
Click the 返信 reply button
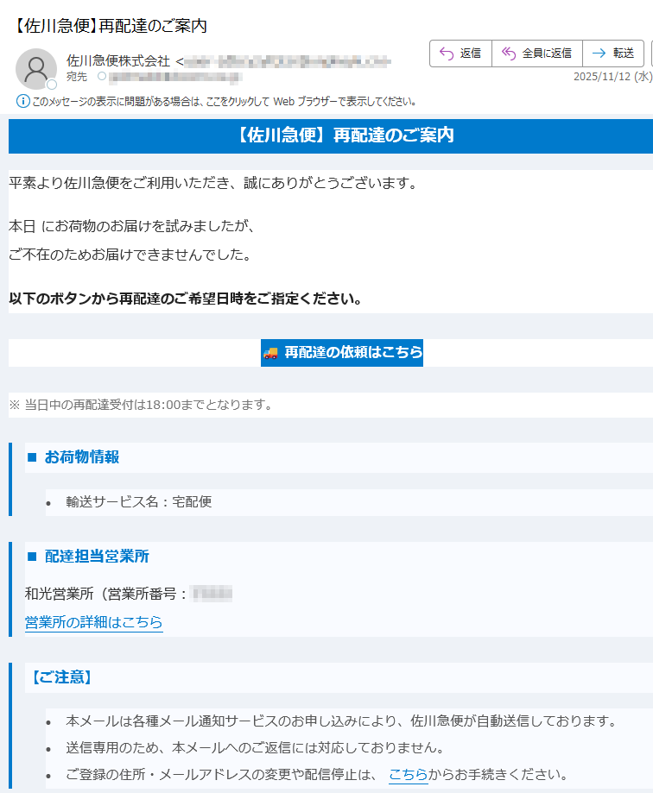pos(460,53)
